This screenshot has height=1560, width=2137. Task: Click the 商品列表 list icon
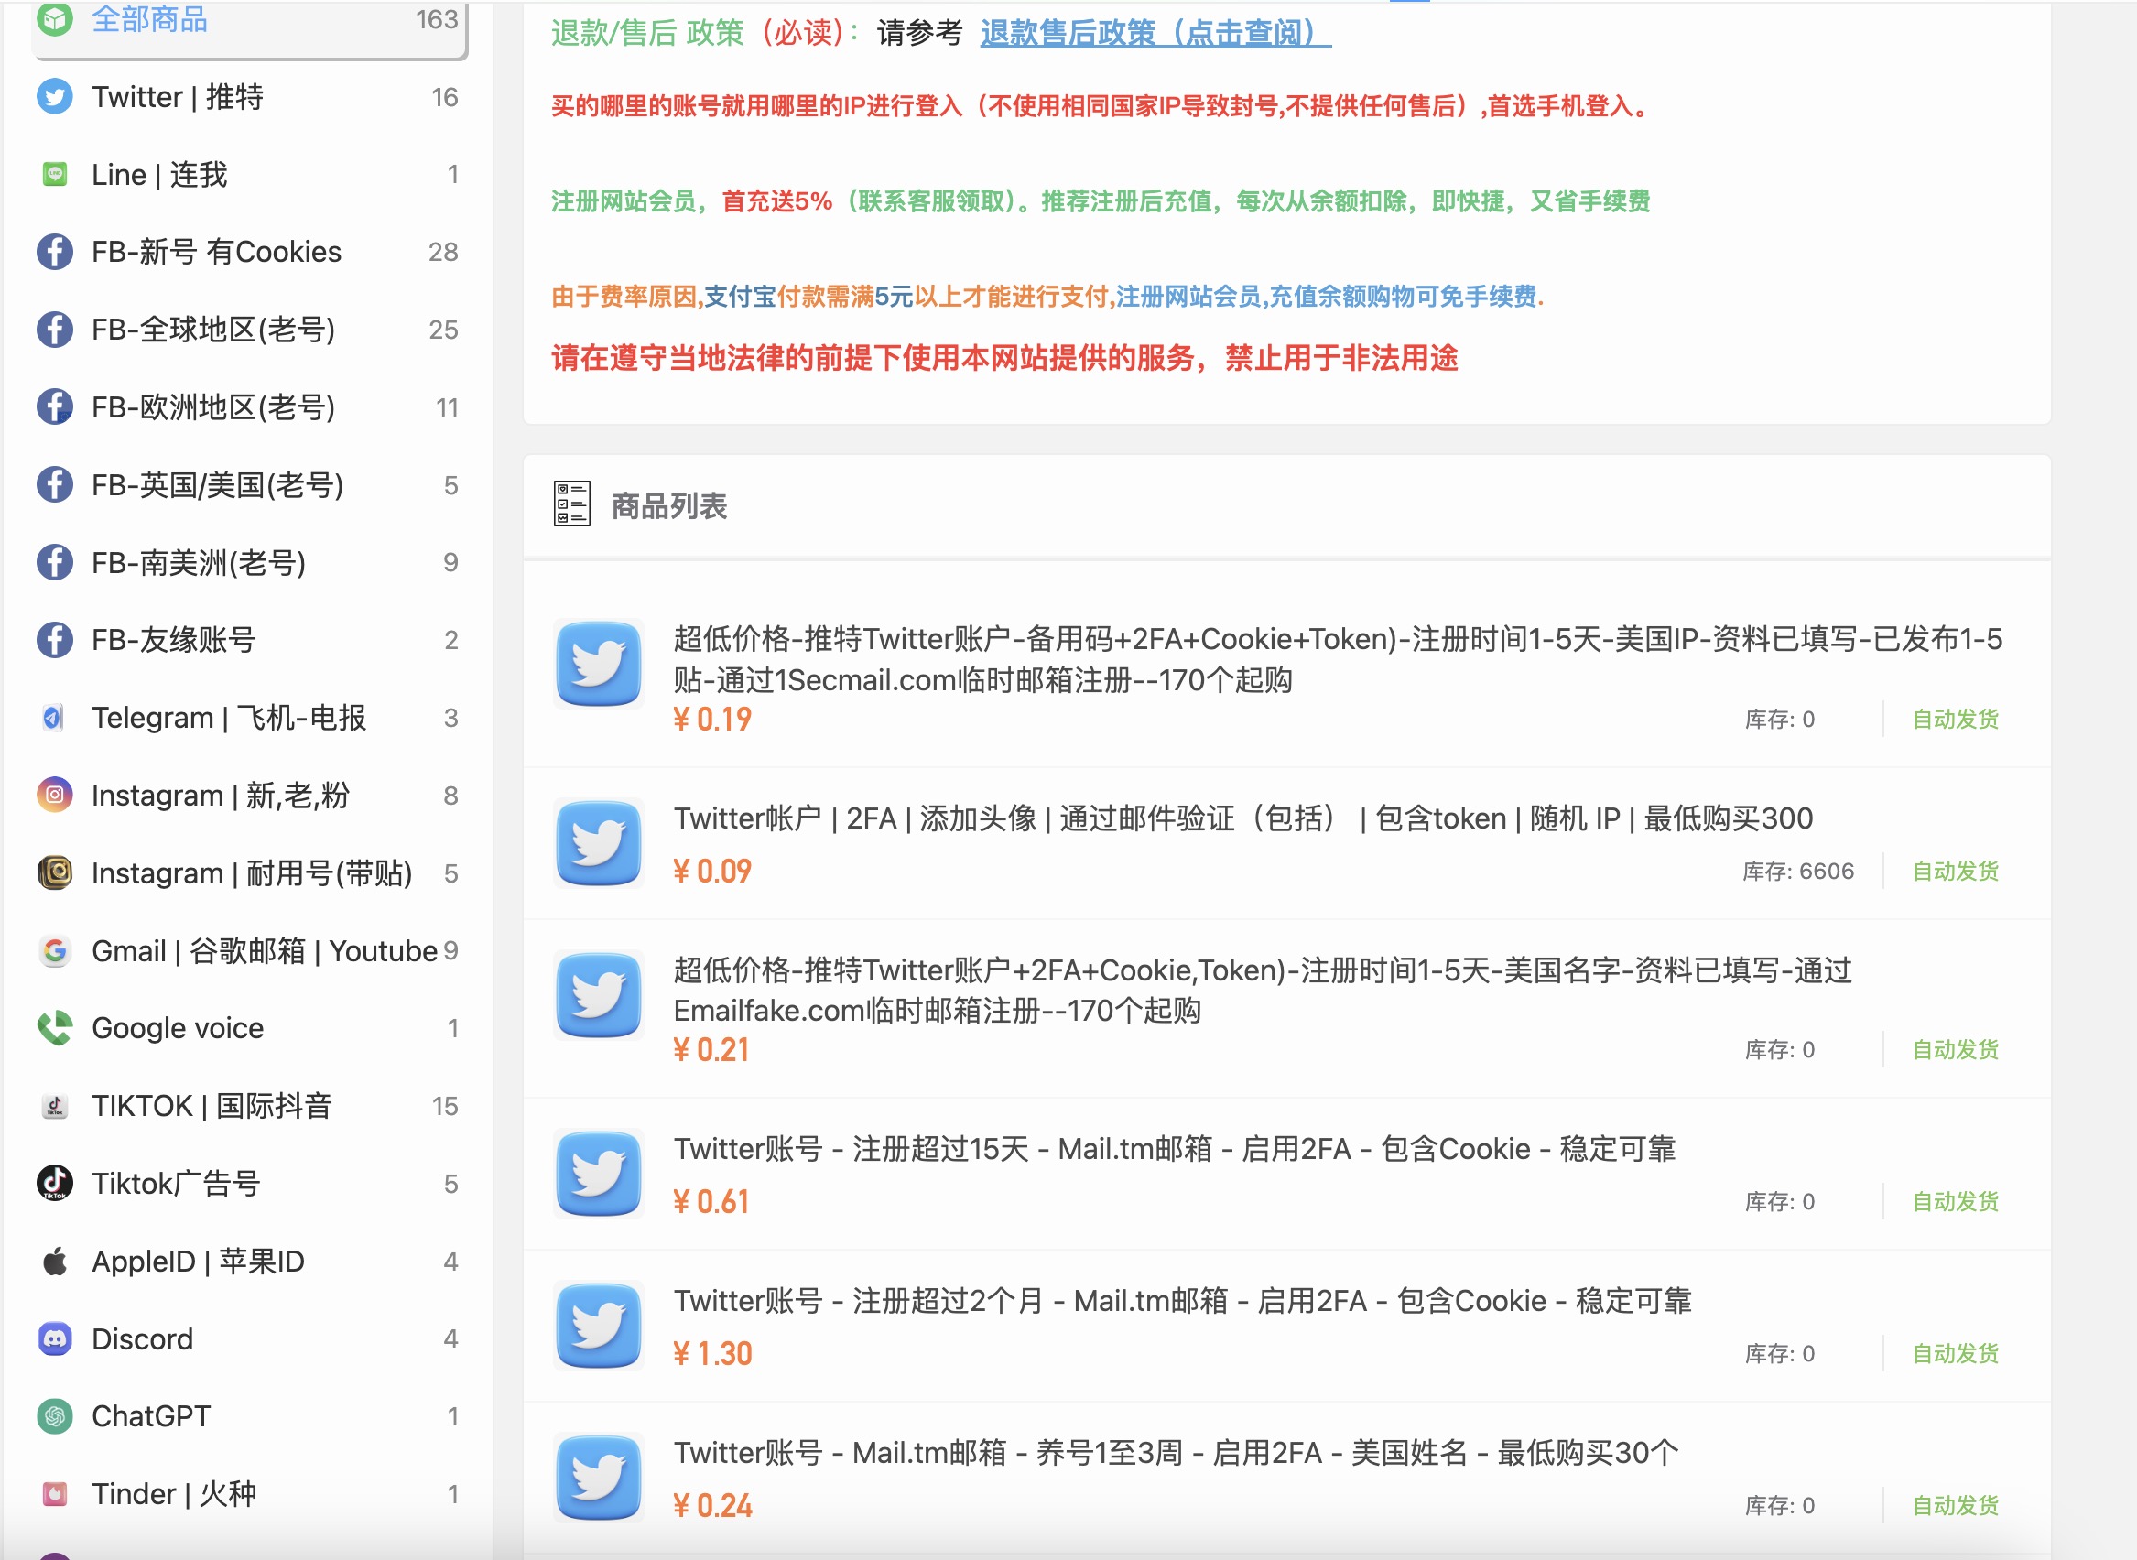tap(571, 504)
